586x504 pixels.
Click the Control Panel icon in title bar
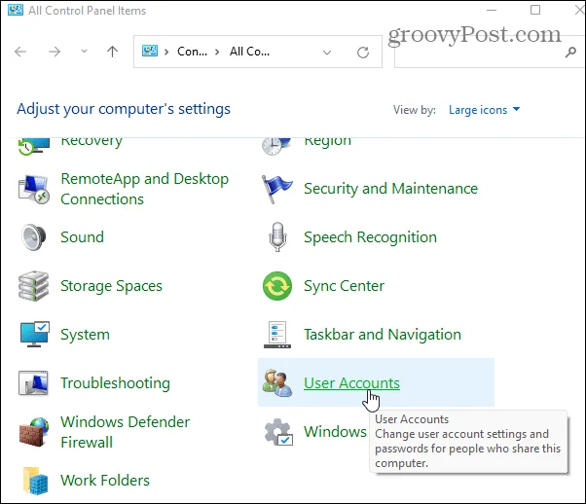pos(16,10)
